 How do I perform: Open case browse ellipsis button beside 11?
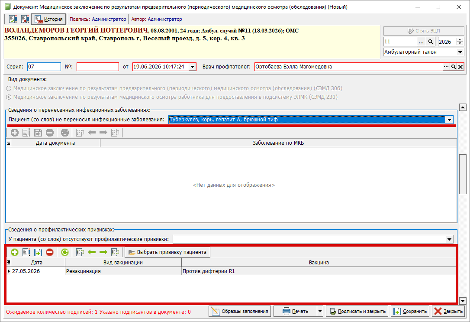421,42
